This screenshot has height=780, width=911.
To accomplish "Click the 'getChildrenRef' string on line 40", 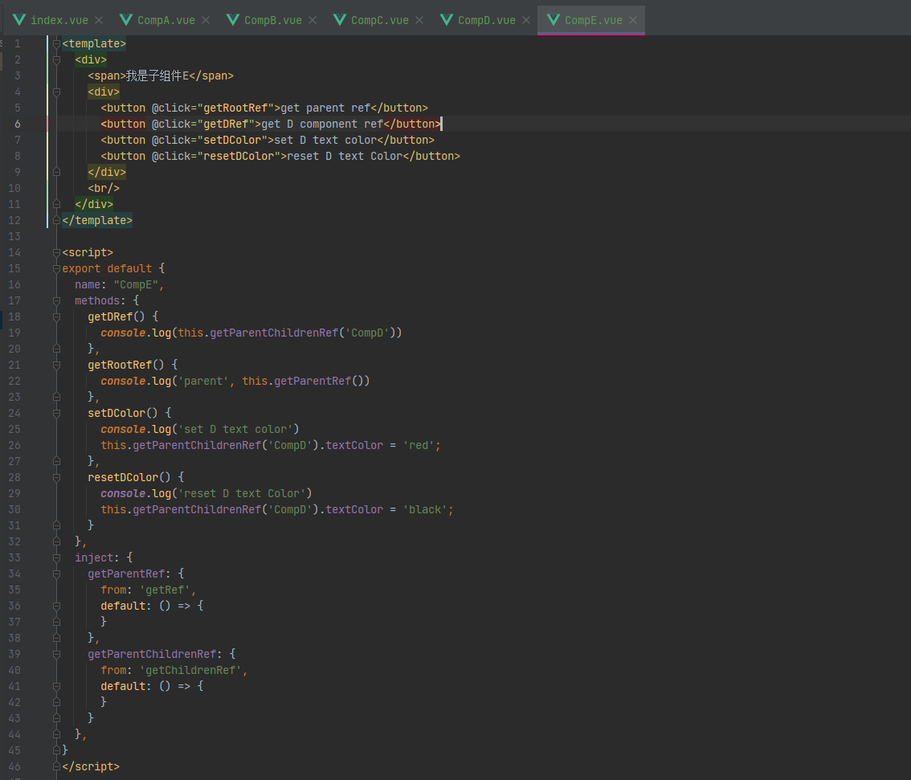I will click(x=190, y=670).
